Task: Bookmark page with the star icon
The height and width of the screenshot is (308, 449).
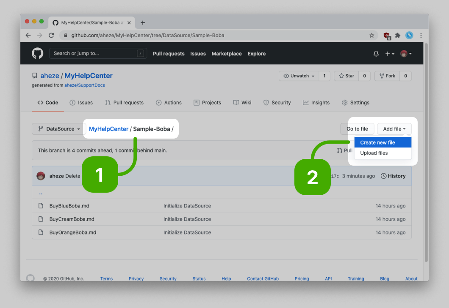Action: 371,35
